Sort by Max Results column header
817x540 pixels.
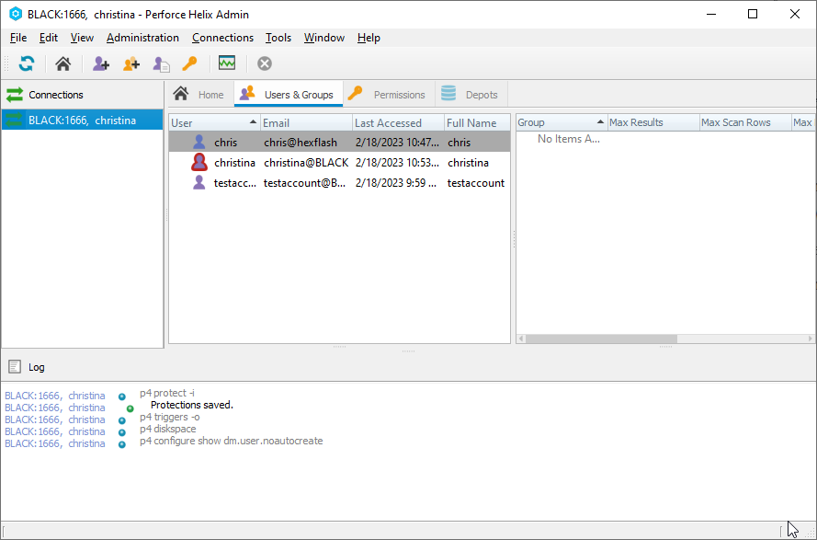click(x=653, y=122)
